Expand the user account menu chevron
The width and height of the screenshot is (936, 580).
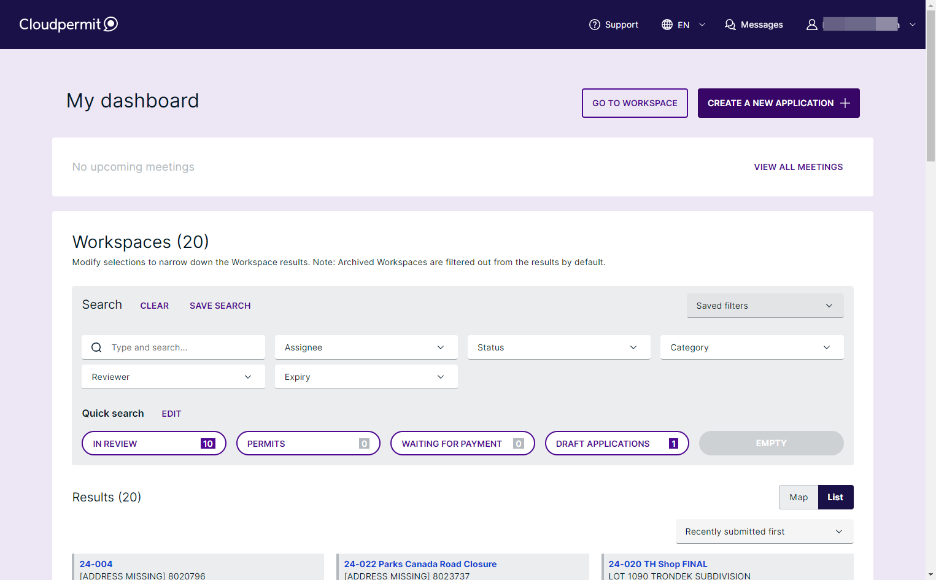[913, 25]
